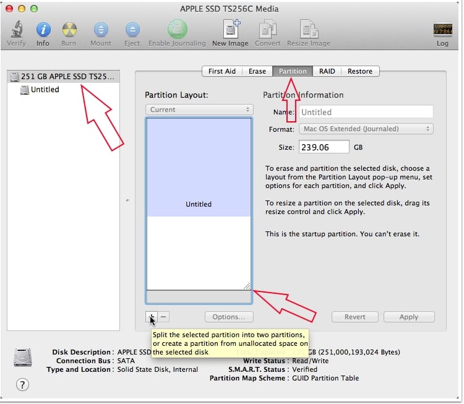Click the Resize Image icon

(x=309, y=28)
